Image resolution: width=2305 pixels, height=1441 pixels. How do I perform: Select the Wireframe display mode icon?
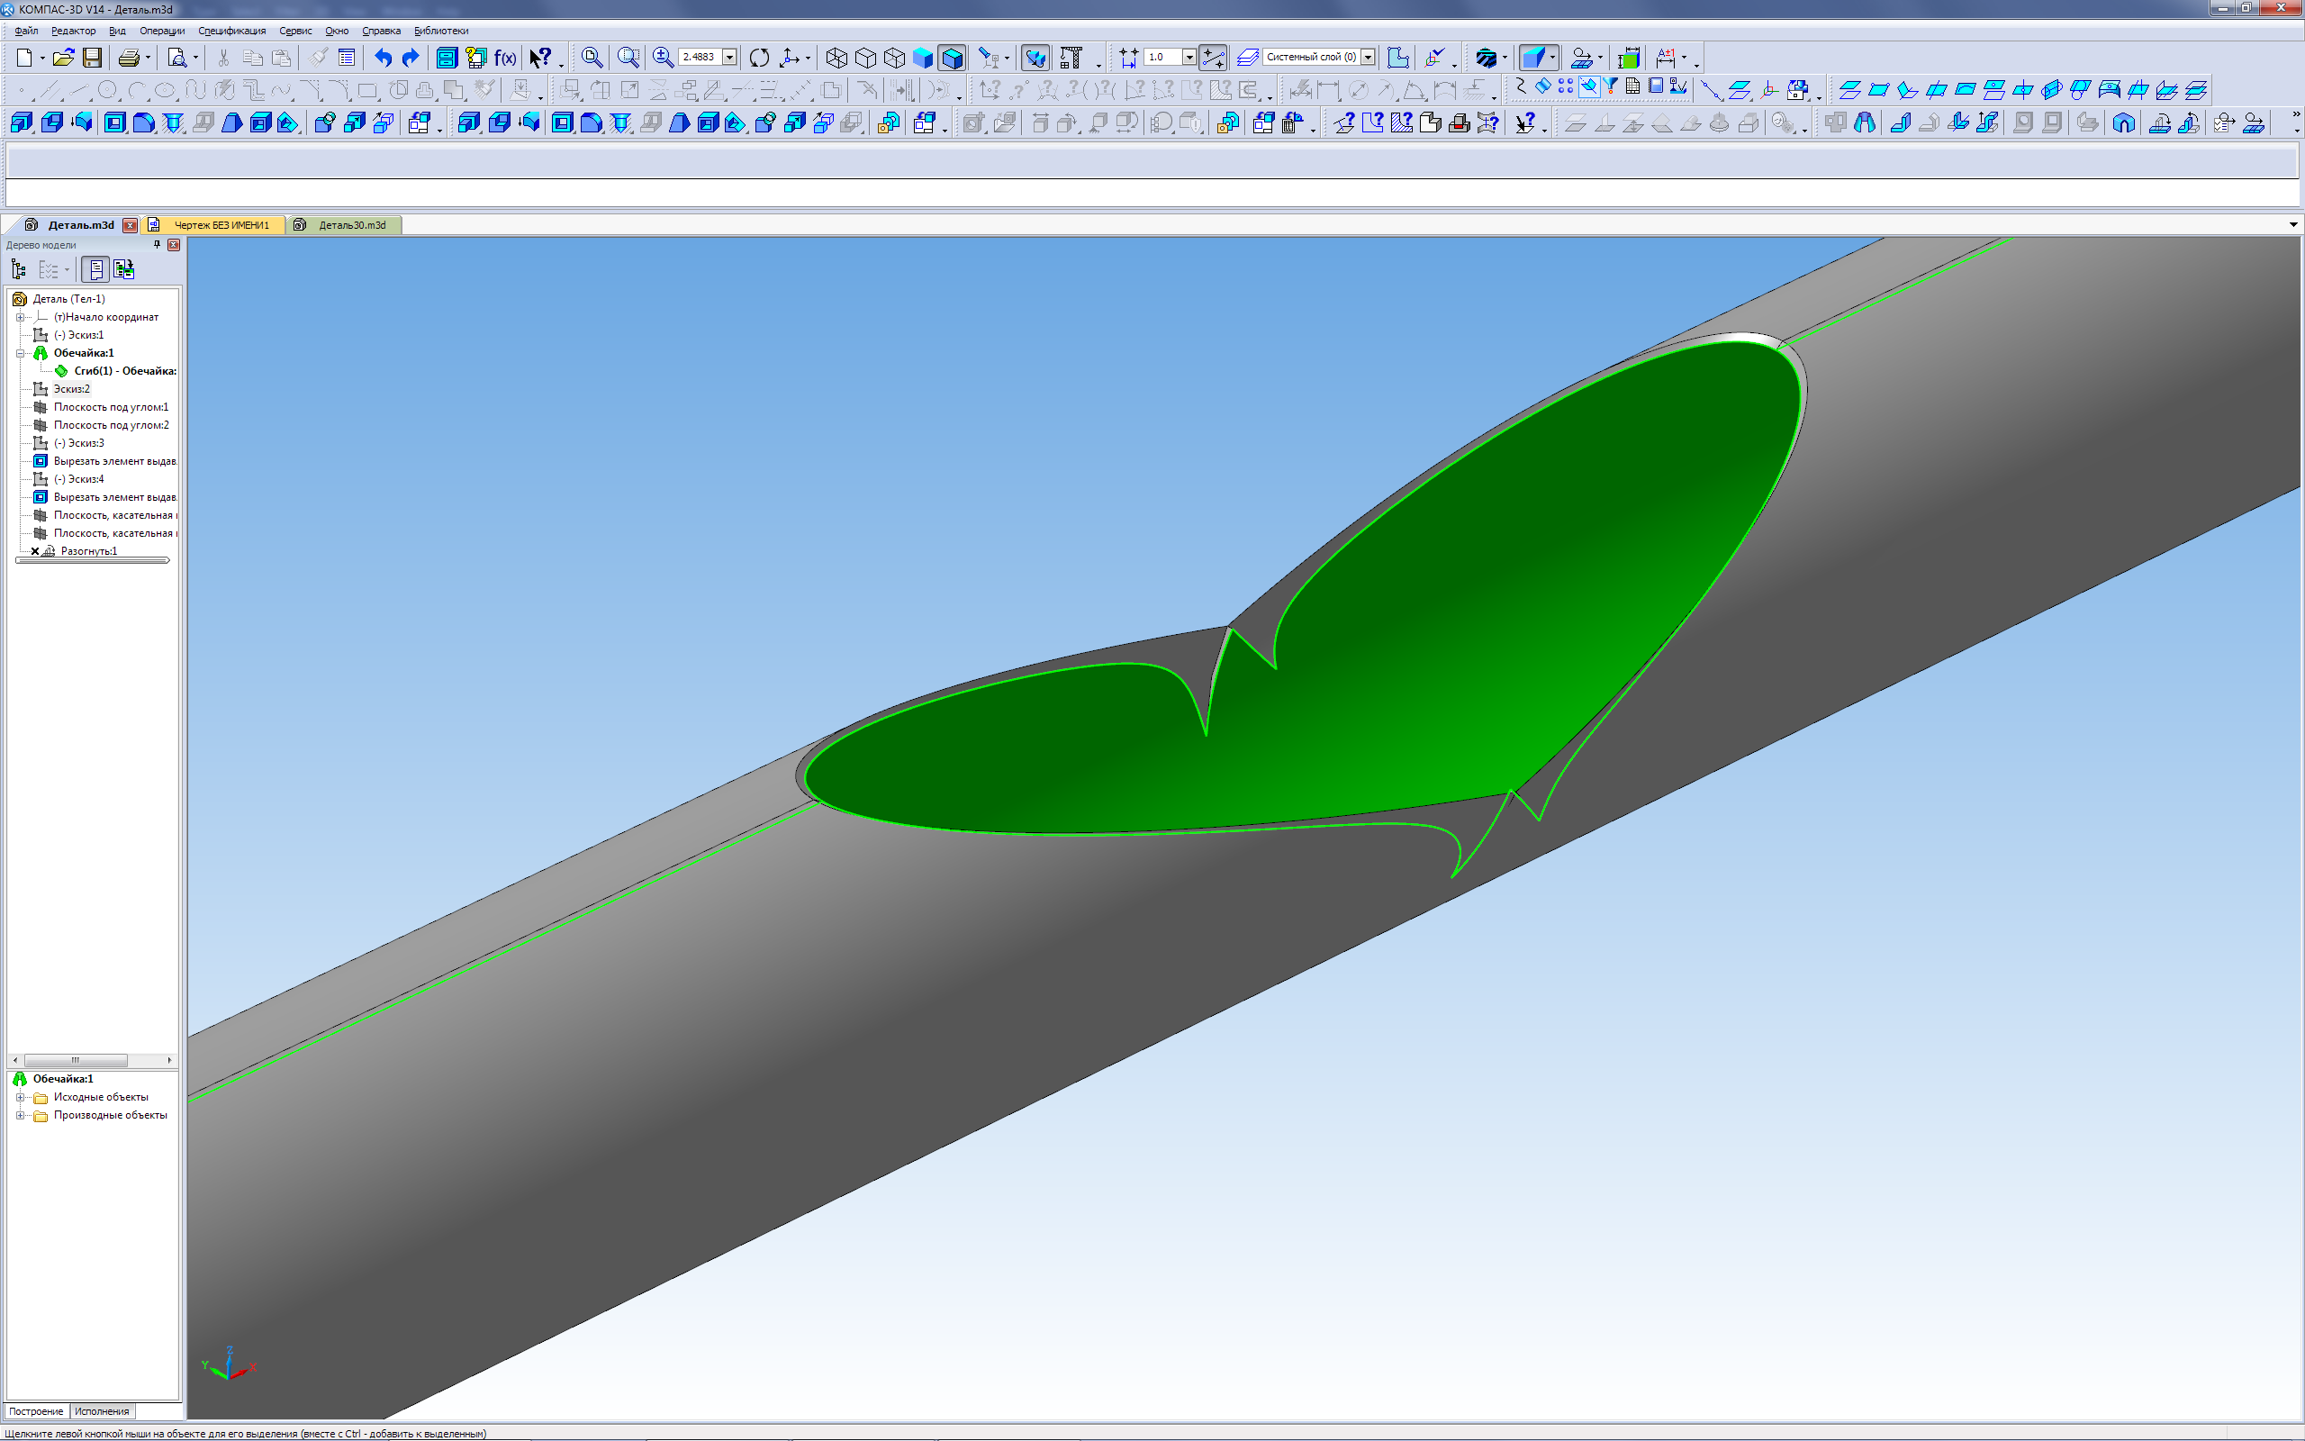(x=836, y=59)
